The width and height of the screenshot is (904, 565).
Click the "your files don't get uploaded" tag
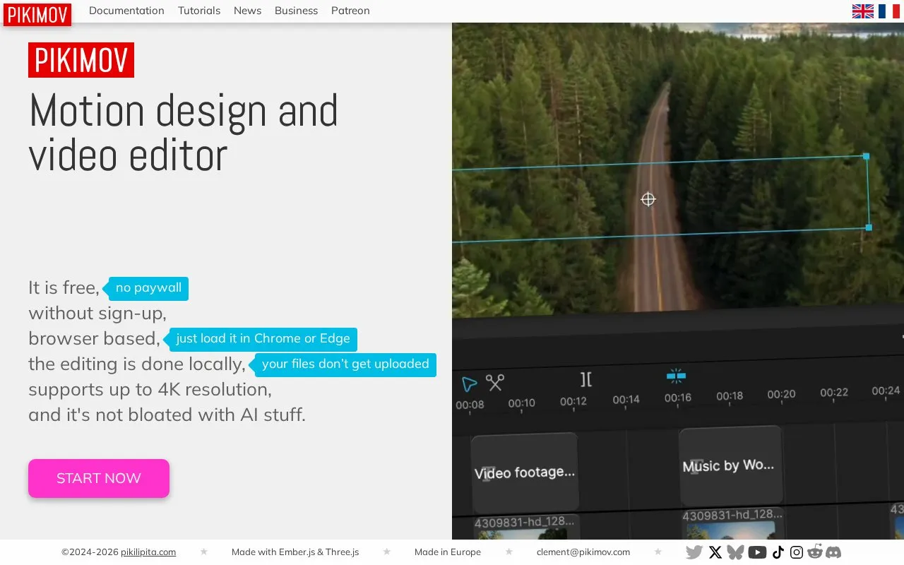pyautogui.click(x=345, y=364)
